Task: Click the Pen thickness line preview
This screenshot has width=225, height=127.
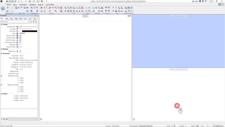Action: coord(30,27)
